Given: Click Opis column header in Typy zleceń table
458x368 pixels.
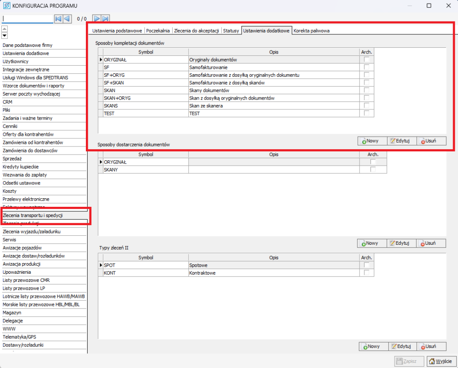Looking at the screenshot, I should pyautogui.click(x=274, y=258).
